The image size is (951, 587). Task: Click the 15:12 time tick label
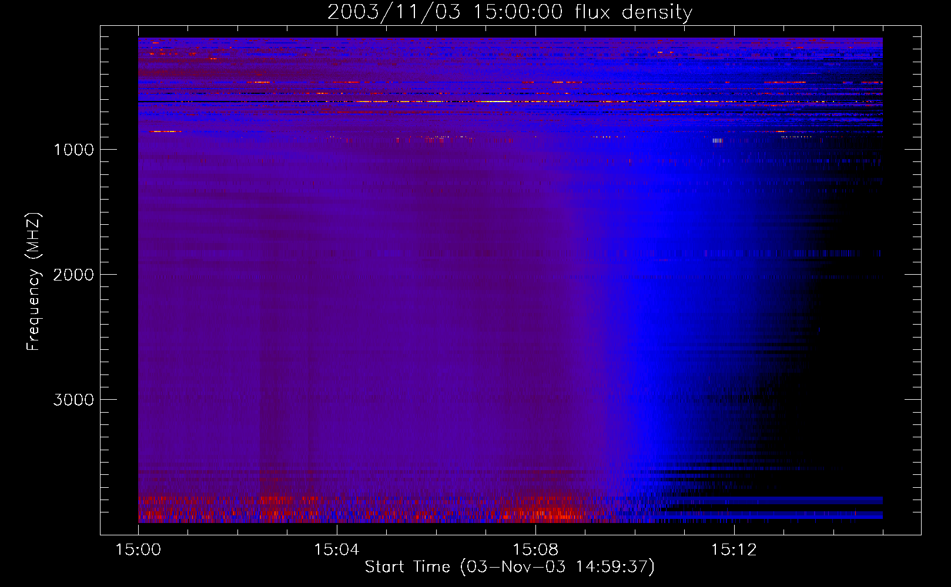[x=734, y=550]
